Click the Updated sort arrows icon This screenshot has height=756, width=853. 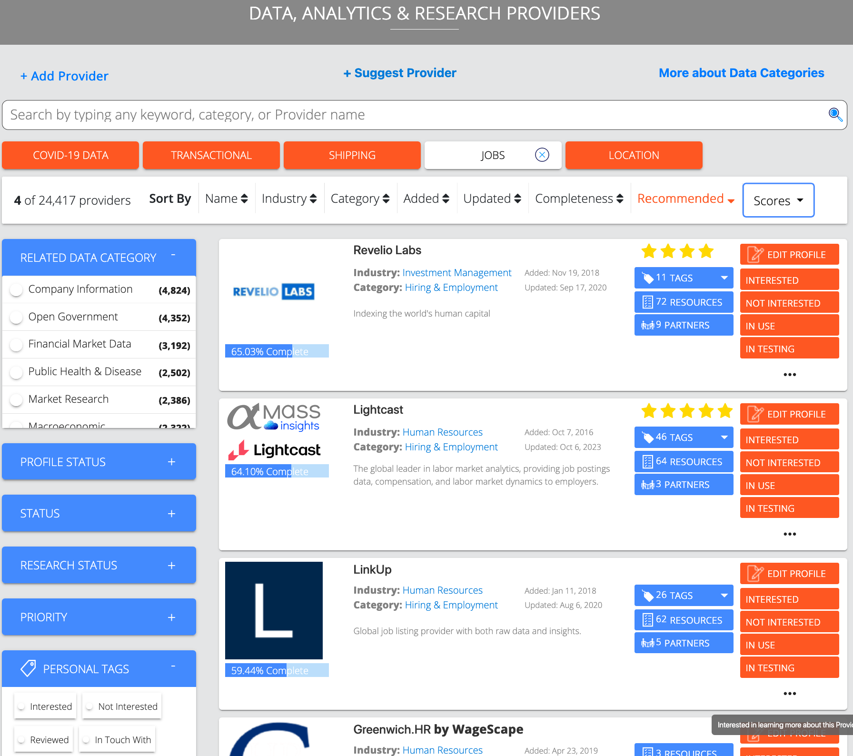coord(517,199)
